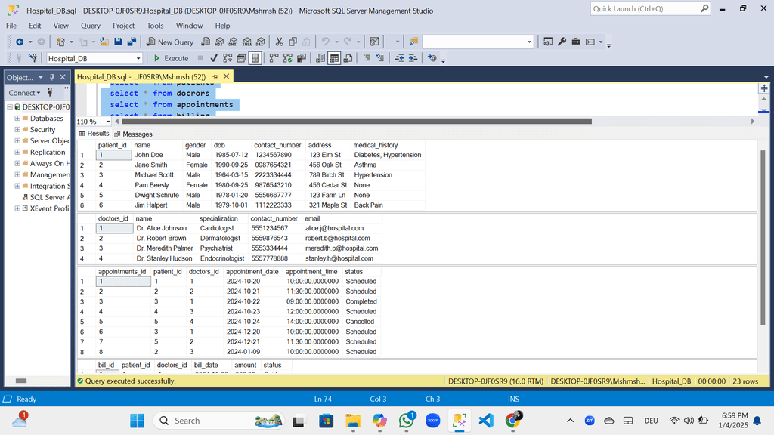Open the Query menu

pos(91,26)
